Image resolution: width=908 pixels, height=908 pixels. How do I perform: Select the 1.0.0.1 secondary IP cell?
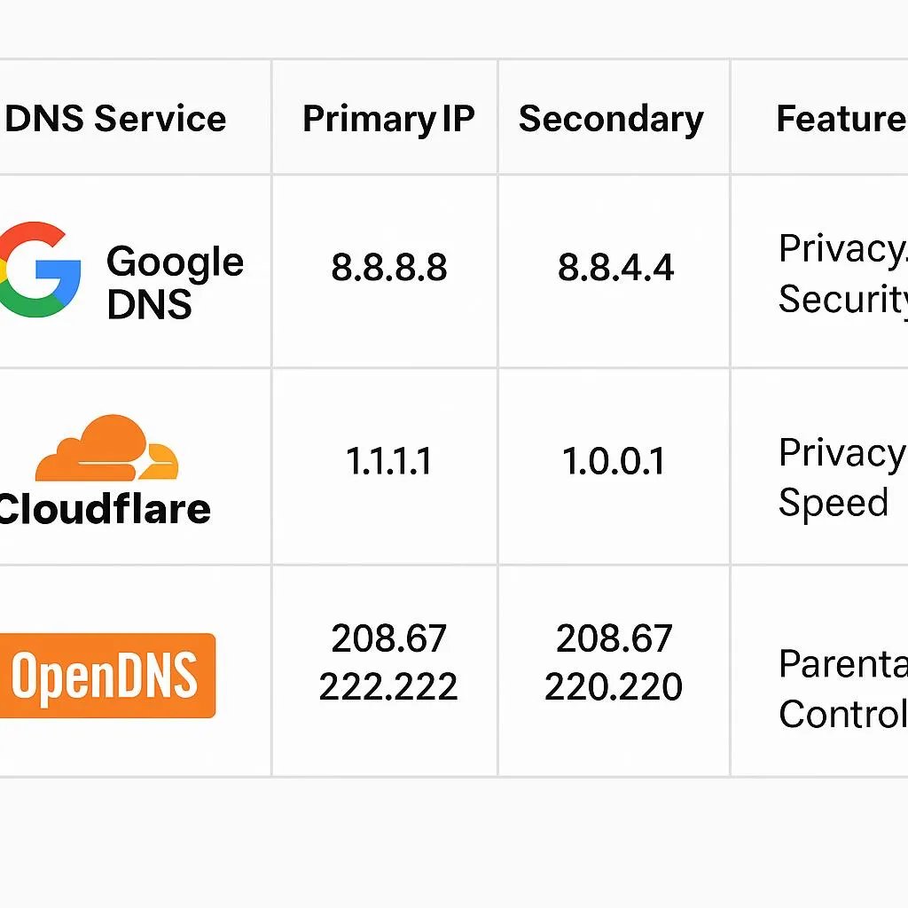[x=614, y=462]
